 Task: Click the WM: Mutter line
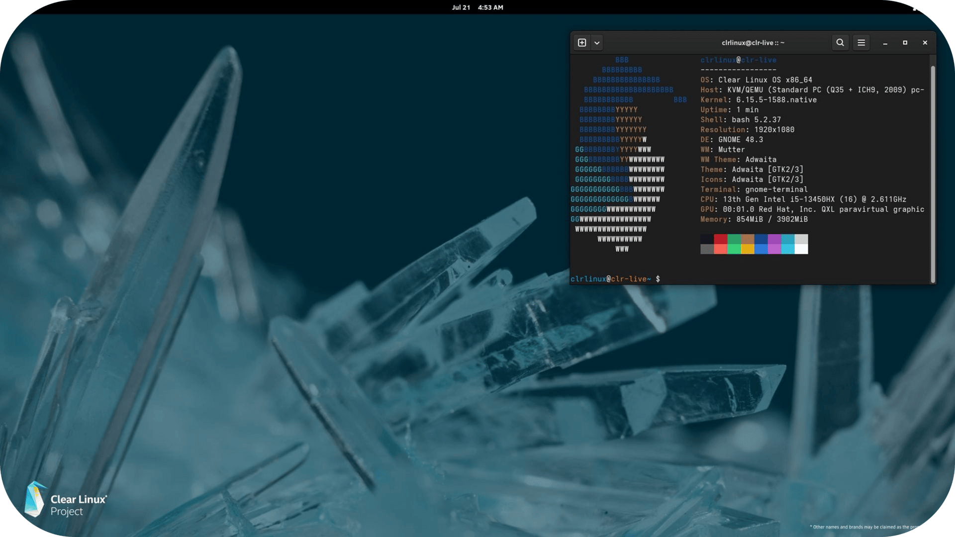point(723,150)
